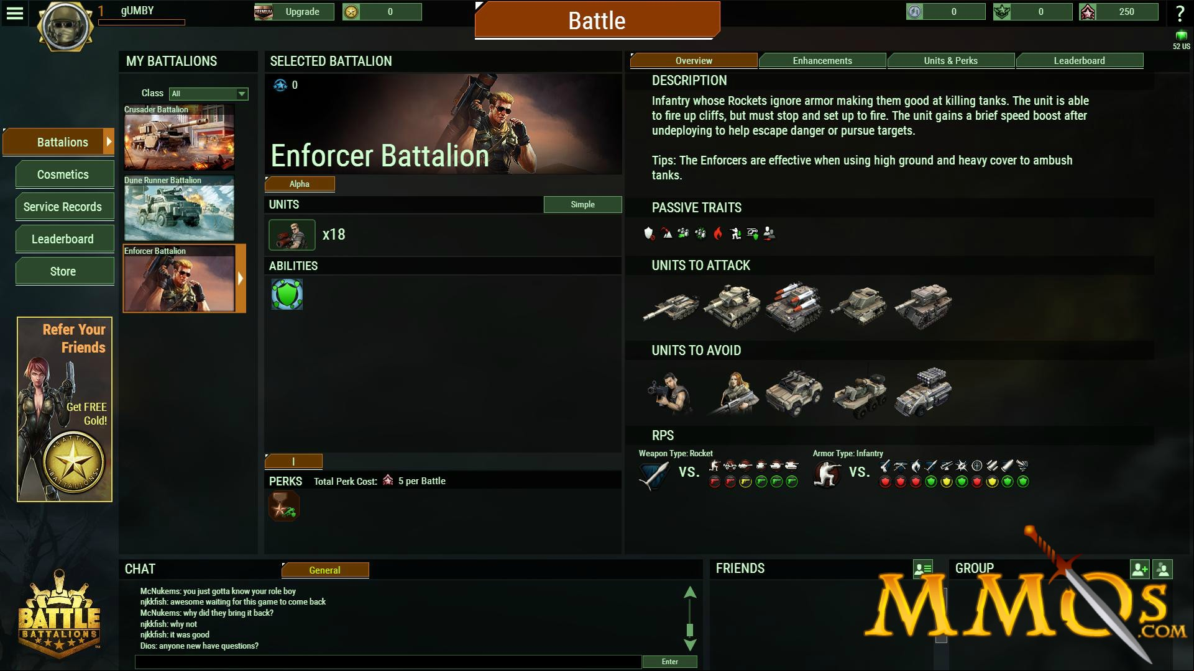Select the green shield ability icon

coord(287,294)
